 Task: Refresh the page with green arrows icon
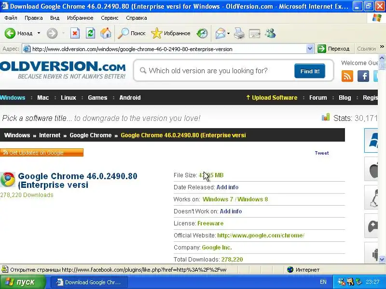[90, 33]
